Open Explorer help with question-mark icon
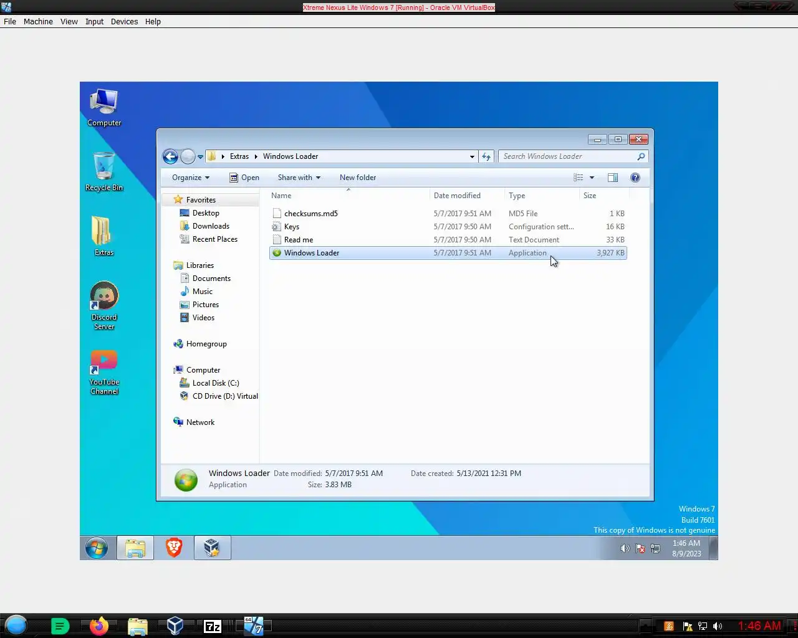Image resolution: width=798 pixels, height=638 pixels. coord(635,178)
